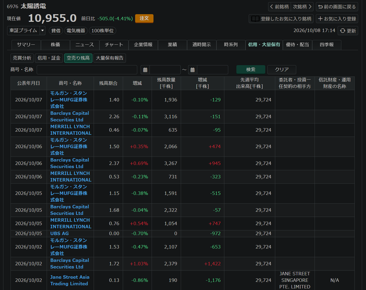Return to previous screen 前の画面に戻る
Image resolution: width=366 pixels, height=290 pixels.
[x=337, y=7]
